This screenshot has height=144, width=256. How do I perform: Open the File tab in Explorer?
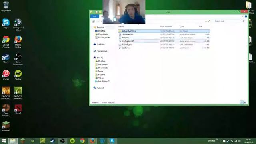tap(94, 16)
